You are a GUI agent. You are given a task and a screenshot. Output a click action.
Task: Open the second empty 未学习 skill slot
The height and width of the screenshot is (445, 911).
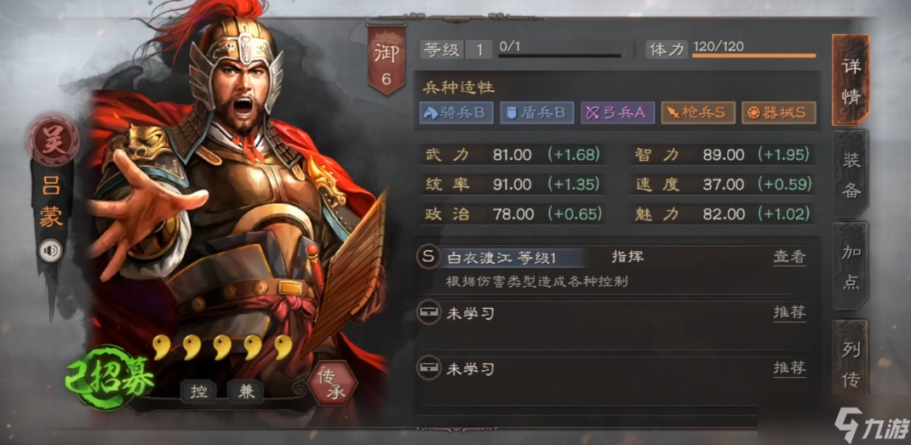(x=617, y=379)
